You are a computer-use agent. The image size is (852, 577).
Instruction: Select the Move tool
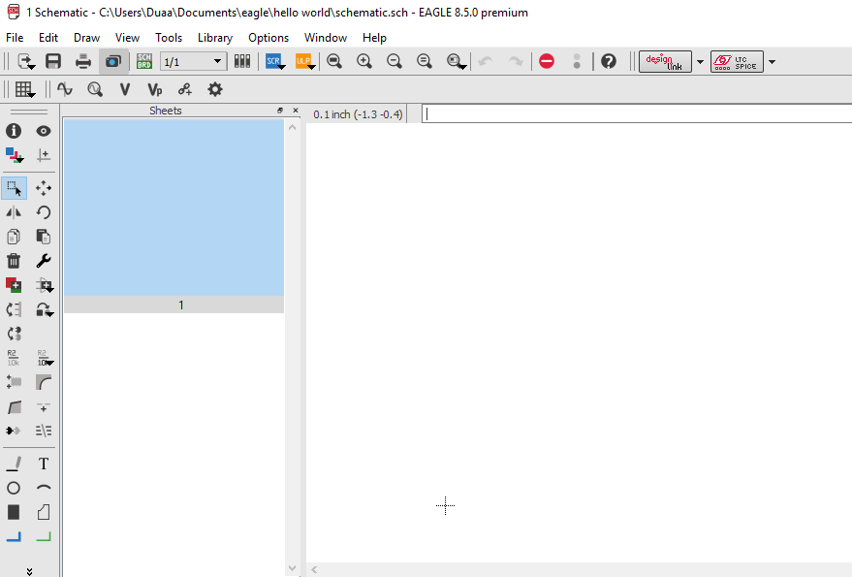[44, 187]
